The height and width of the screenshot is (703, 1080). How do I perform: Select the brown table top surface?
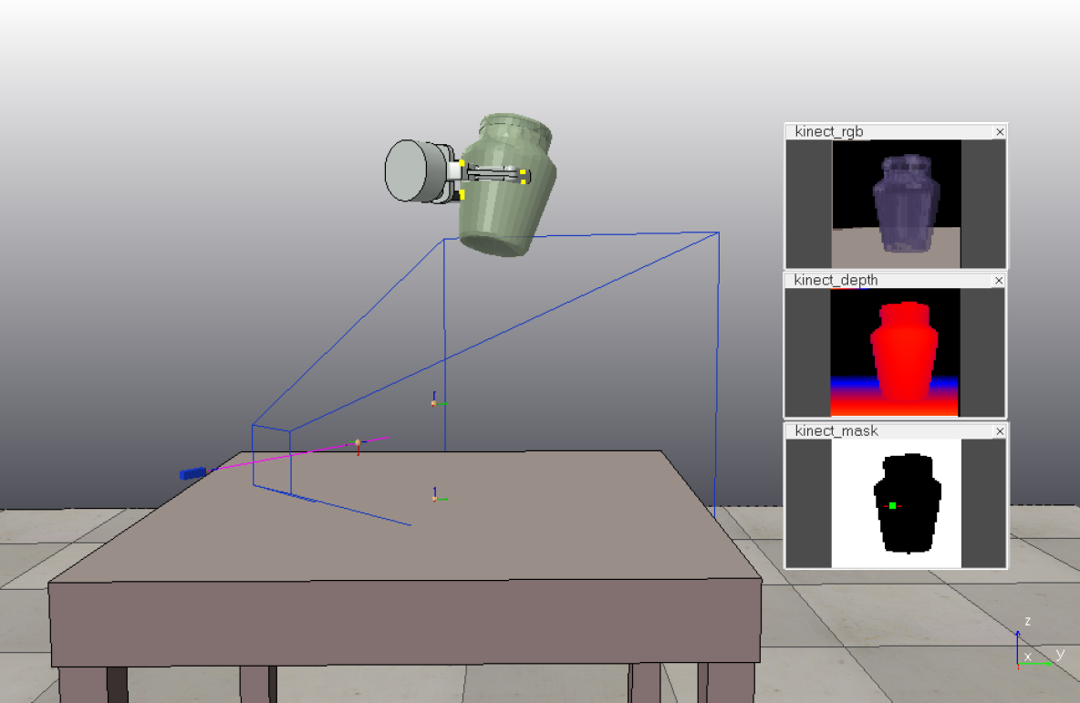[x=407, y=516]
